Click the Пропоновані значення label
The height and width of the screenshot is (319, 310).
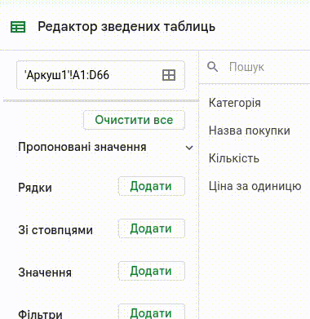(82, 147)
